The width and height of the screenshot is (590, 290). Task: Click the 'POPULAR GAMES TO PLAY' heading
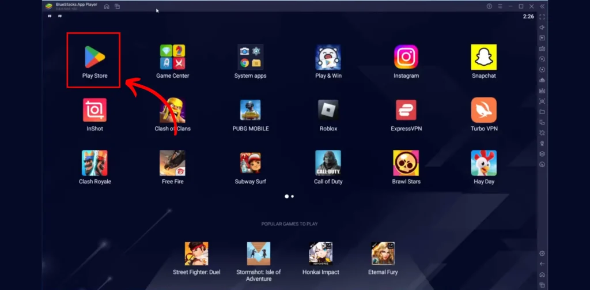pos(289,224)
